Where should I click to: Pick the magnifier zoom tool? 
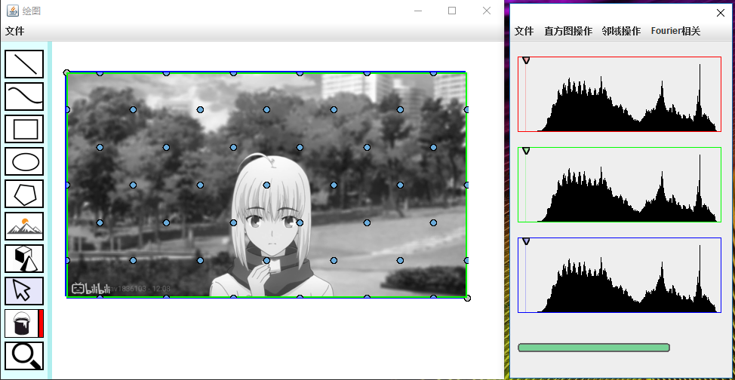coord(24,356)
